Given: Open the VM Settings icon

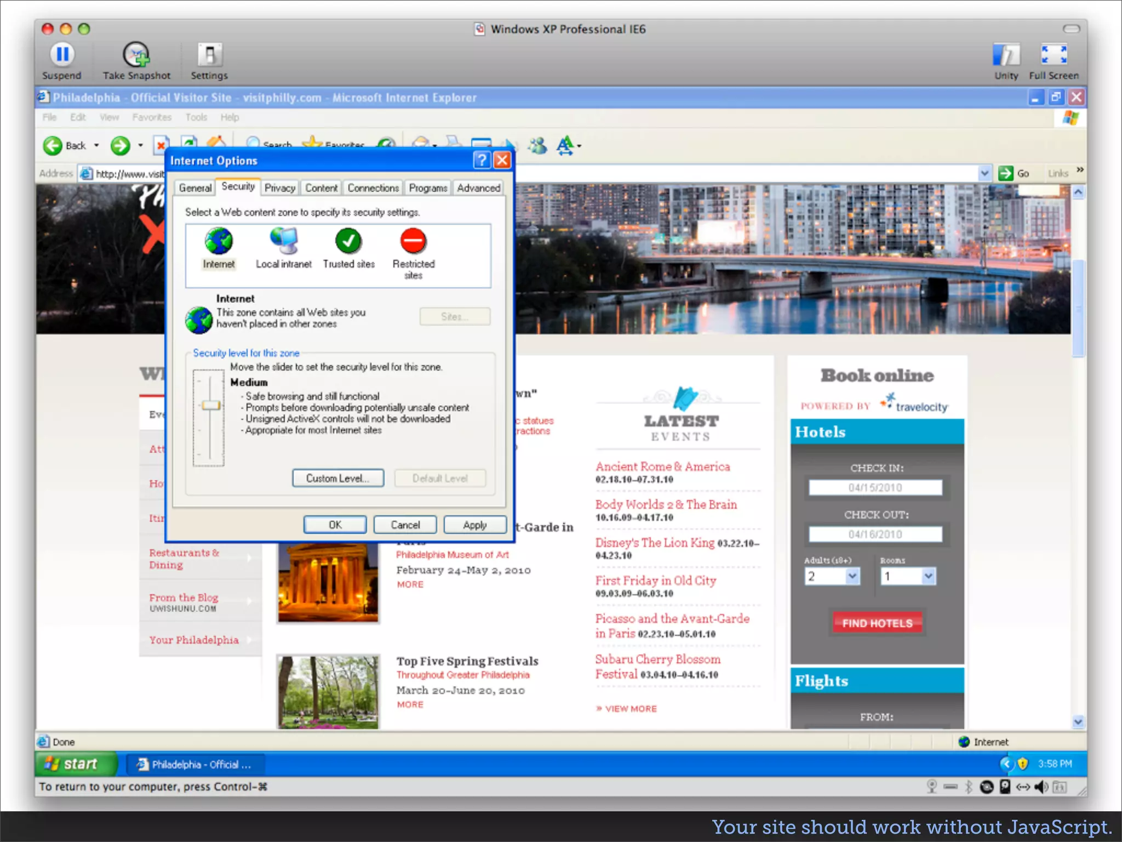Looking at the screenshot, I should pyautogui.click(x=209, y=54).
